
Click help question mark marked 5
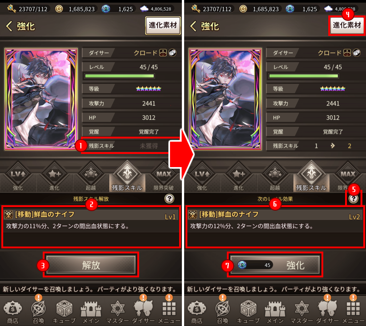coord(353,199)
